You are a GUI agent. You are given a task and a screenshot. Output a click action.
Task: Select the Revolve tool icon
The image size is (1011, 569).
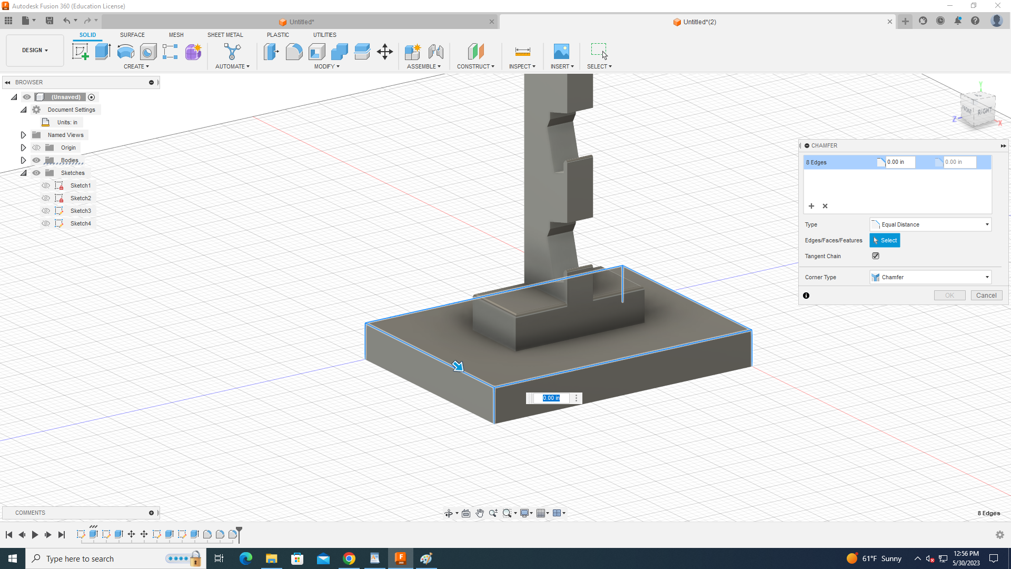tap(125, 52)
